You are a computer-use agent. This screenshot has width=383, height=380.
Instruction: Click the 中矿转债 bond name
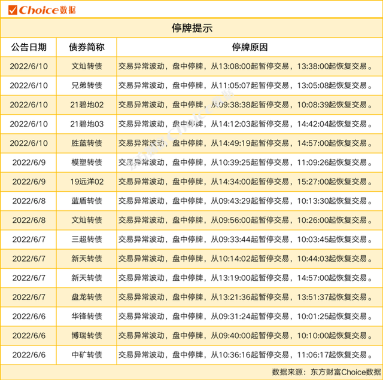[x=87, y=354]
